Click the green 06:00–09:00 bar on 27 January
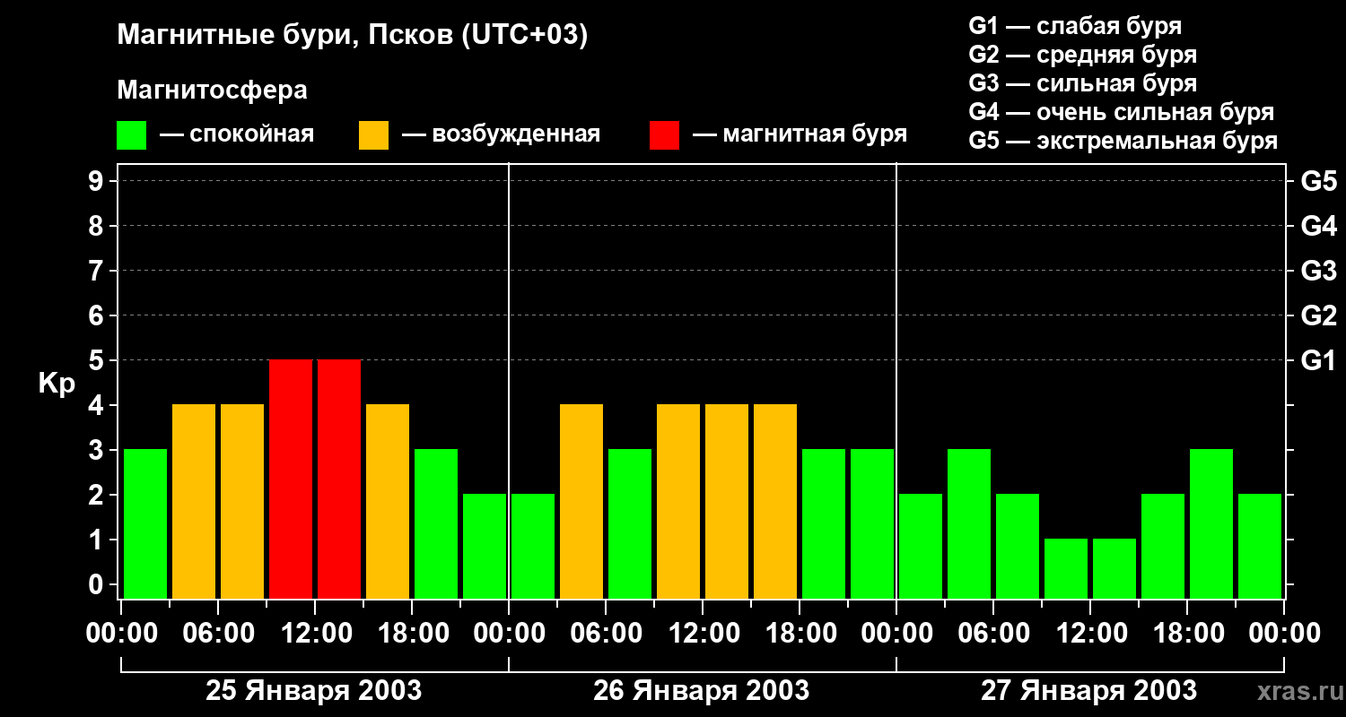Viewport: 1346px width, 717px height. pos(1018,546)
